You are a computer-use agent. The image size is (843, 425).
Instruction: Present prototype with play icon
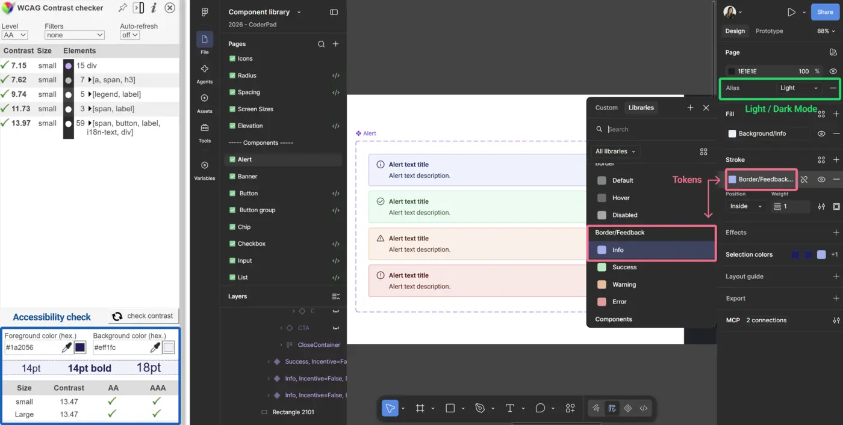point(791,12)
